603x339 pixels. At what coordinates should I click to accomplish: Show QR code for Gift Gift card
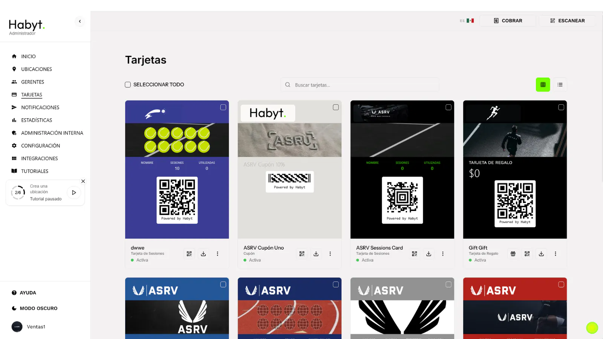527,254
